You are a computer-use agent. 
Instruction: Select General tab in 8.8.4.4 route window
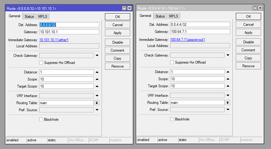click(x=145, y=16)
